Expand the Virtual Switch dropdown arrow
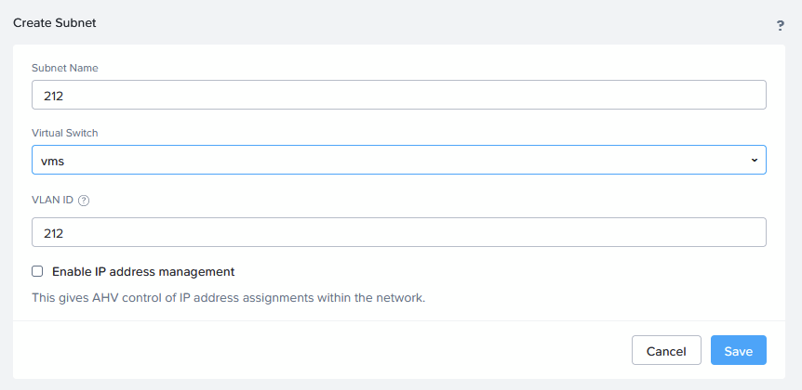This screenshot has width=802, height=390. (754, 161)
